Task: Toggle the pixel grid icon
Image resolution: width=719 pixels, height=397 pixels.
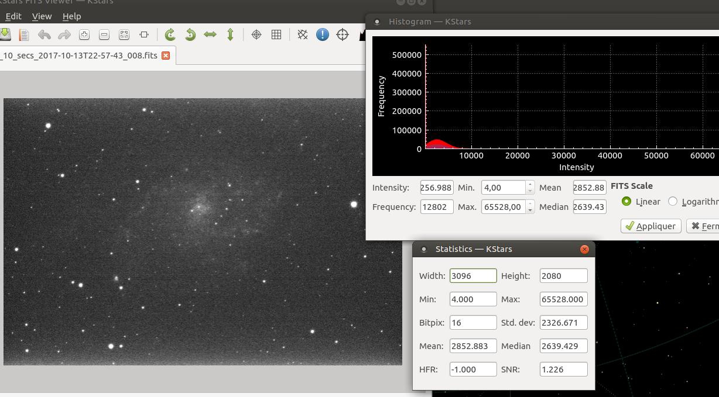Action: pos(276,34)
